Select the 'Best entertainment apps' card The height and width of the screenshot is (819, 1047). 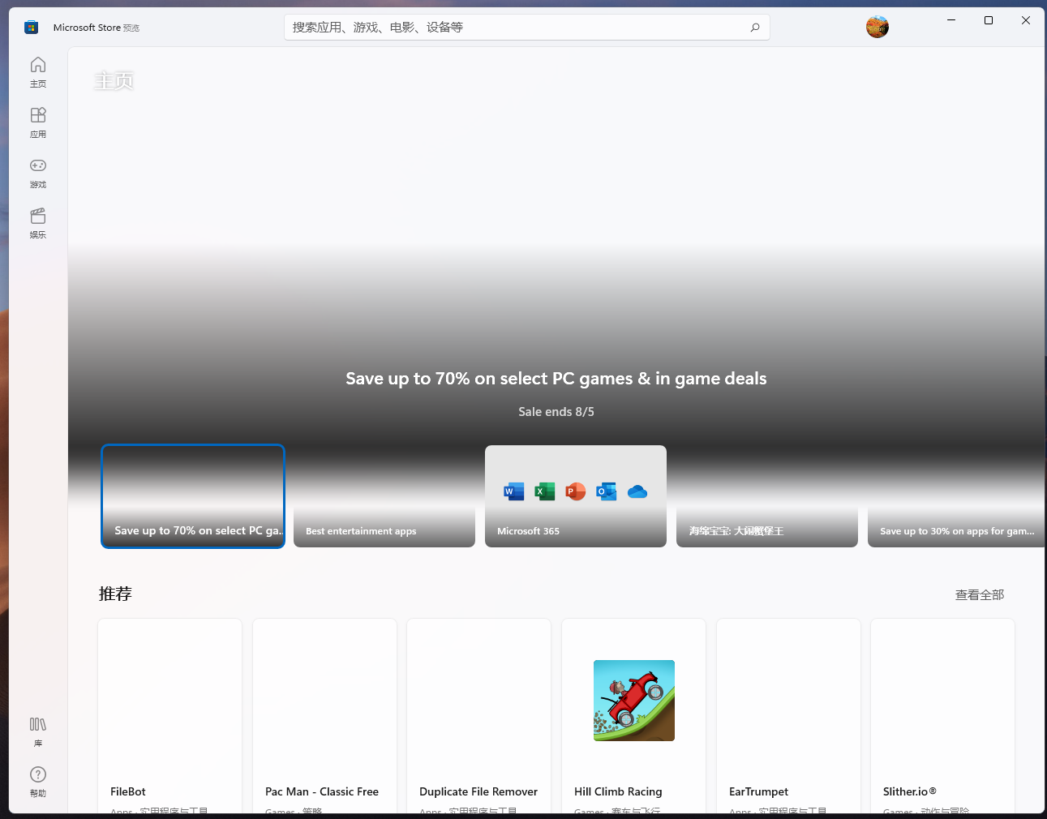click(384, 496)
